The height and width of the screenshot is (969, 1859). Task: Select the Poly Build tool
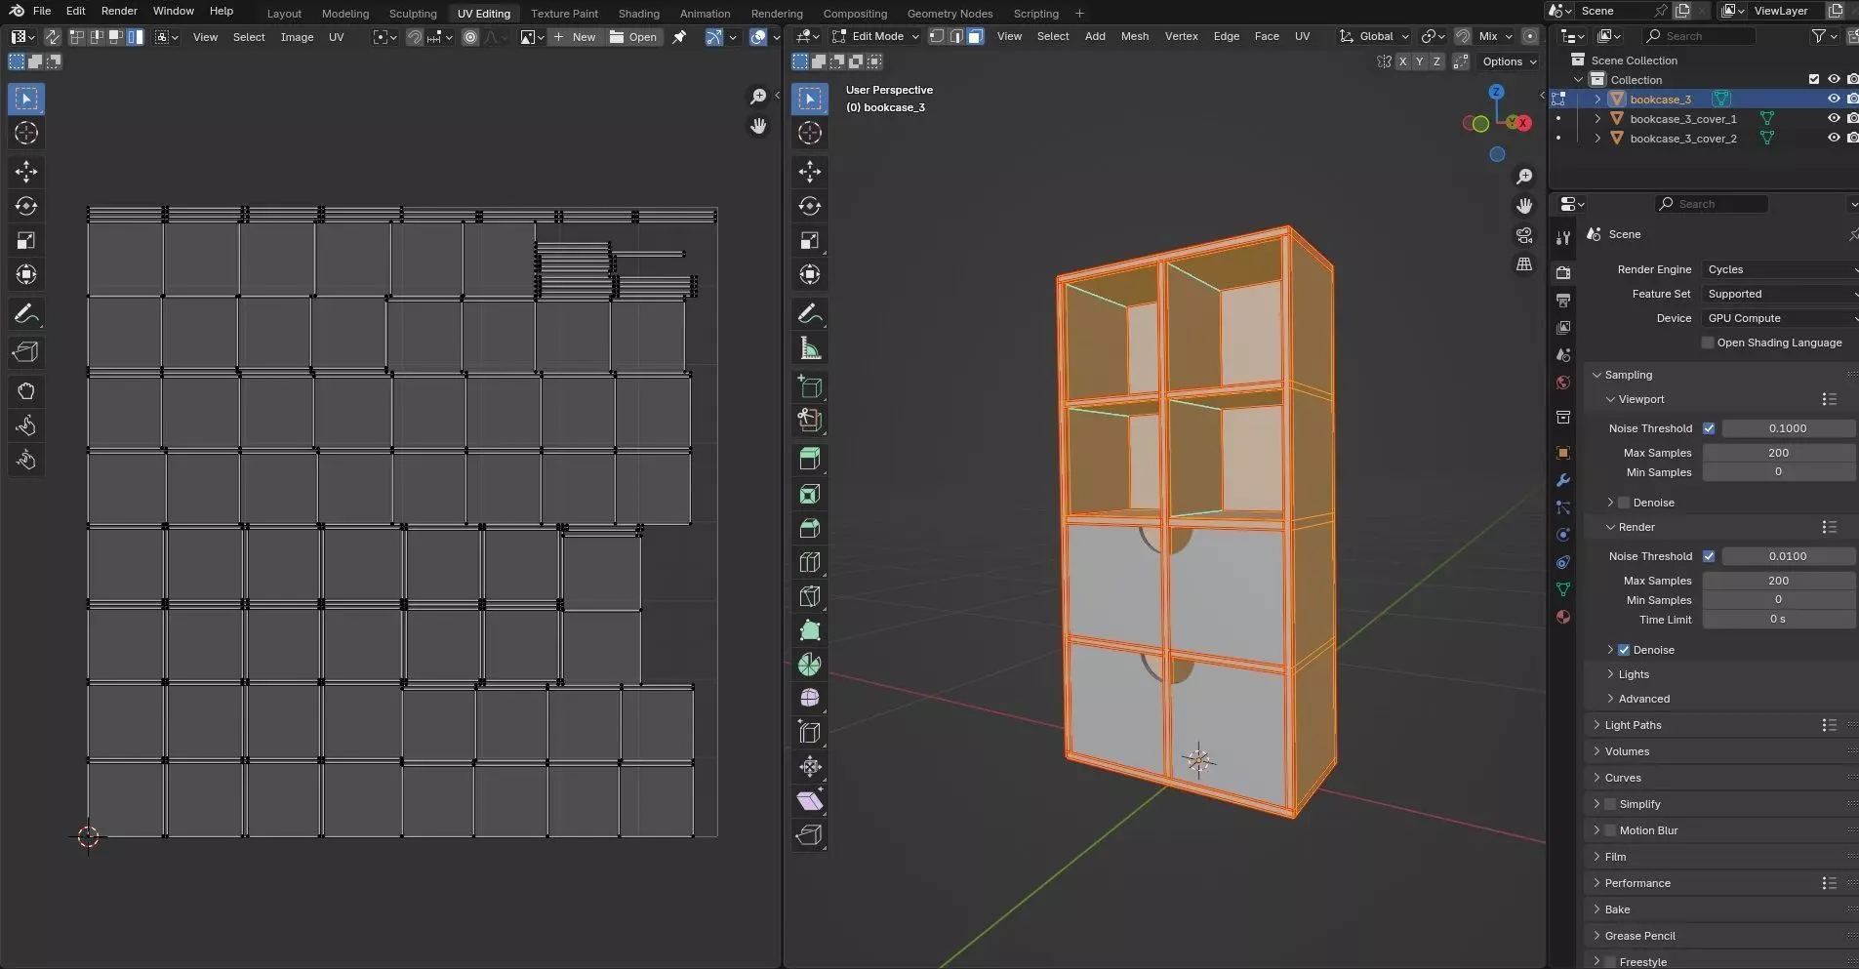[x=810, y=630]
